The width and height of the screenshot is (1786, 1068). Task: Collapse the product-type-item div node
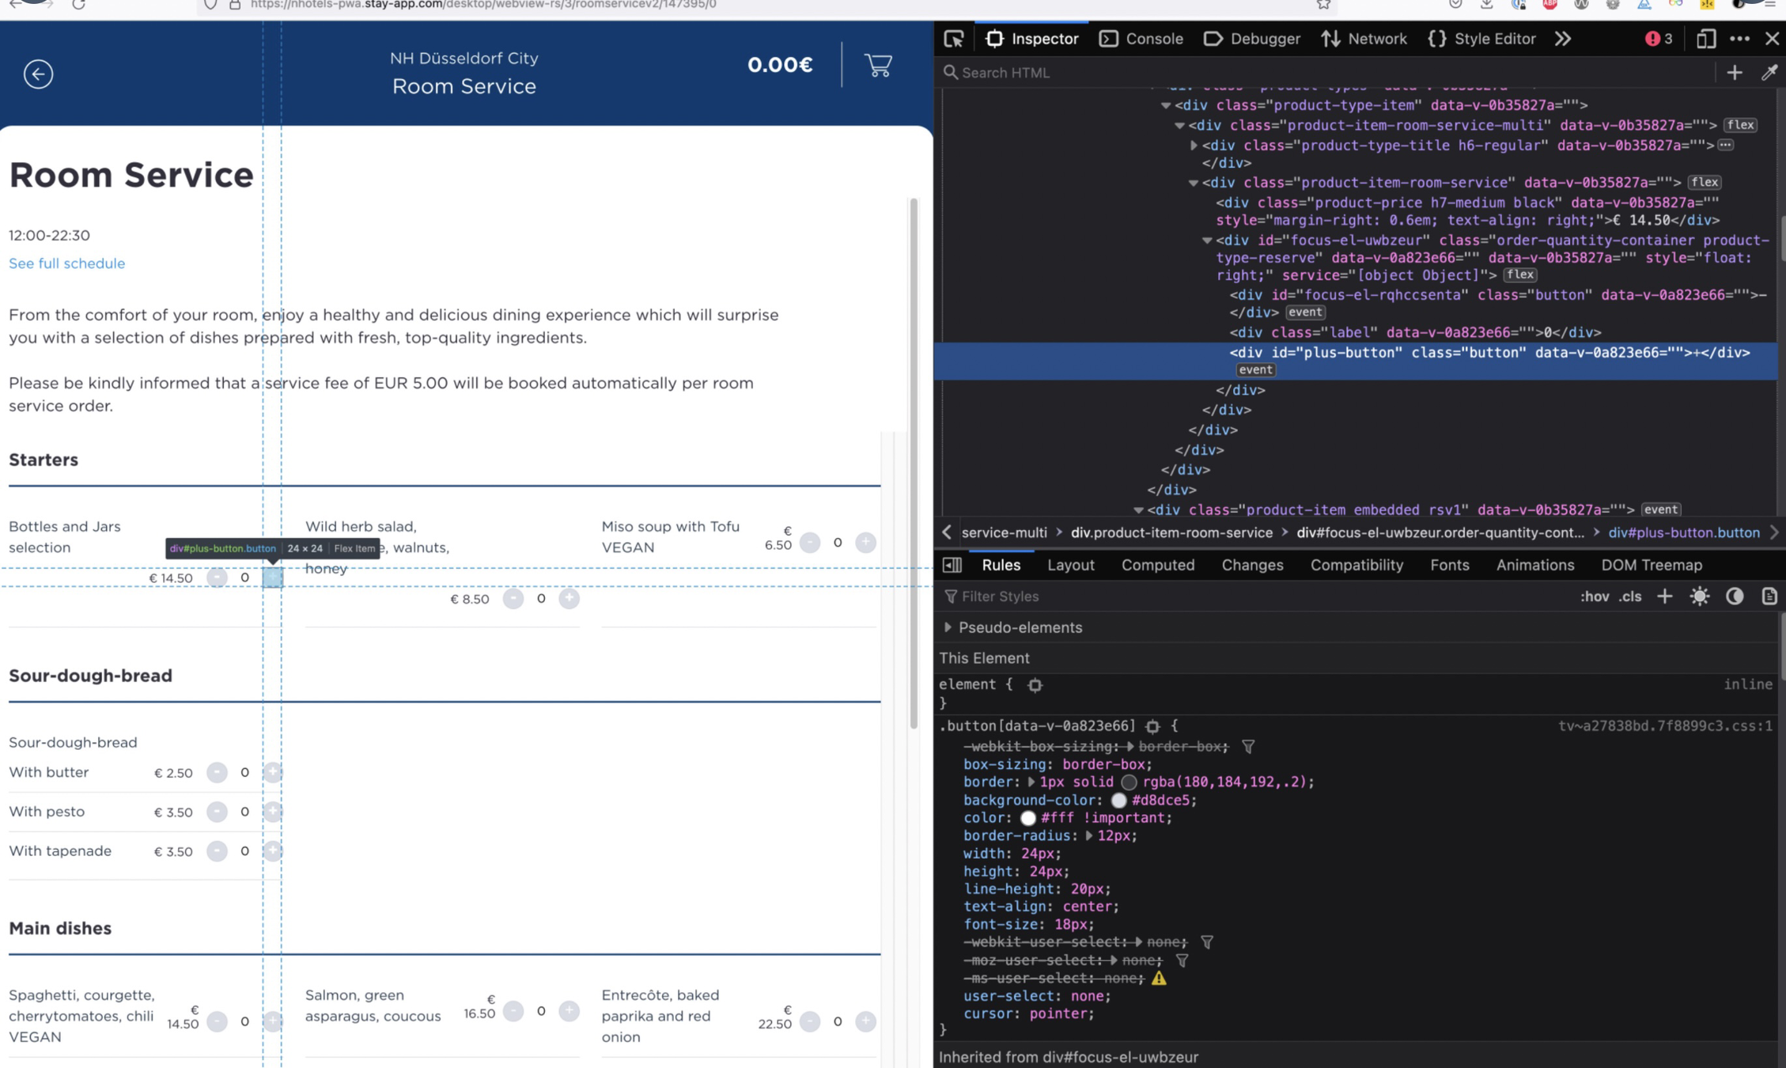click(1166, 105)
